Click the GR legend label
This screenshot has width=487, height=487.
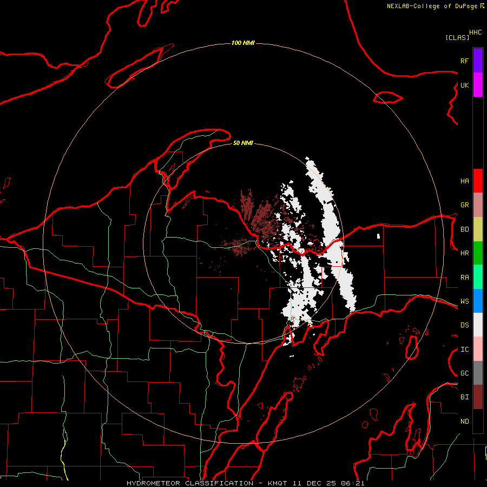coord(464,205)
